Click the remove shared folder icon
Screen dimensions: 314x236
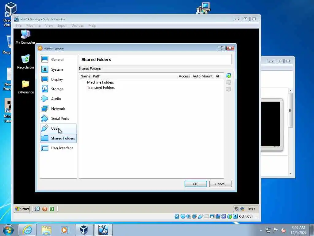tap(228, 89)
